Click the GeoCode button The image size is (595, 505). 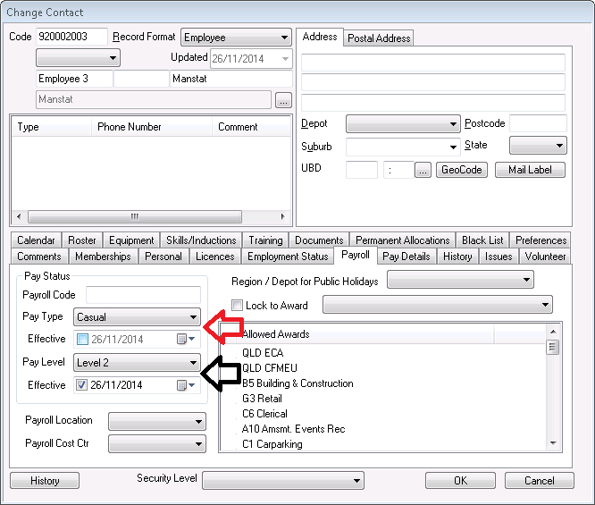click(x=461, y=170)
